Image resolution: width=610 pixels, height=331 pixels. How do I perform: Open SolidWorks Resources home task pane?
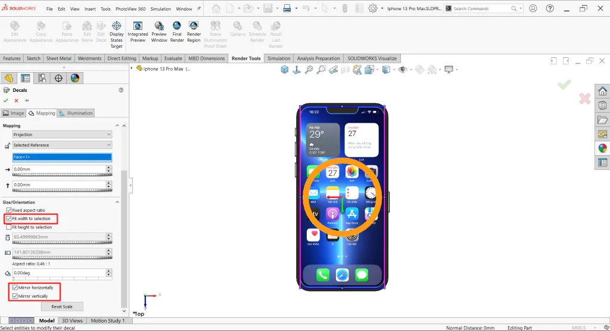(602, 91)
